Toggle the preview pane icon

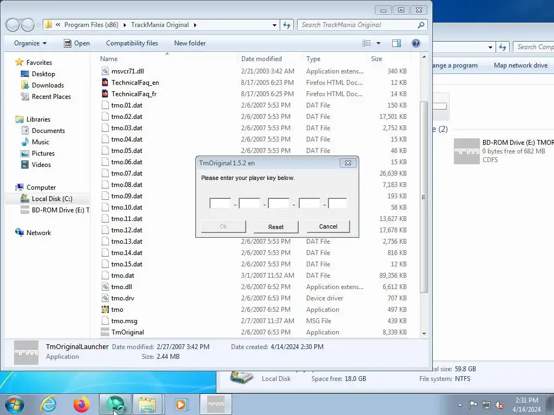coord(397,43)
